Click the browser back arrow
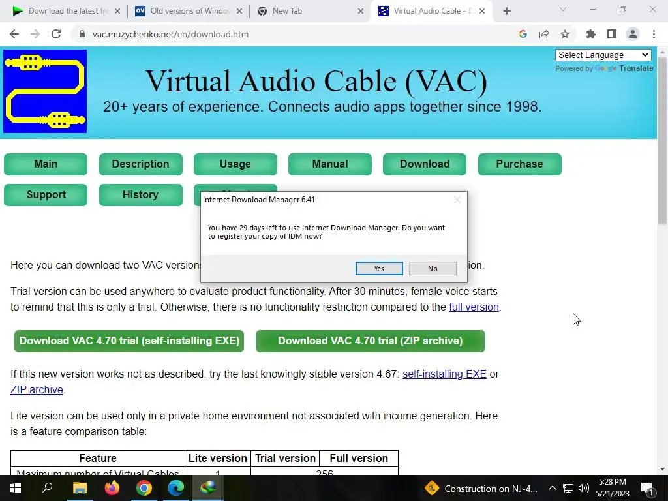 pyautogui.click(x=14, y=34)
